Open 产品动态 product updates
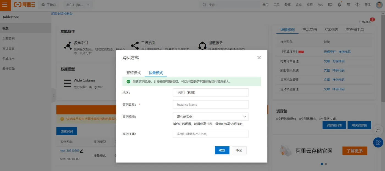This screenshot has width=385, height=171. [365, 22]
